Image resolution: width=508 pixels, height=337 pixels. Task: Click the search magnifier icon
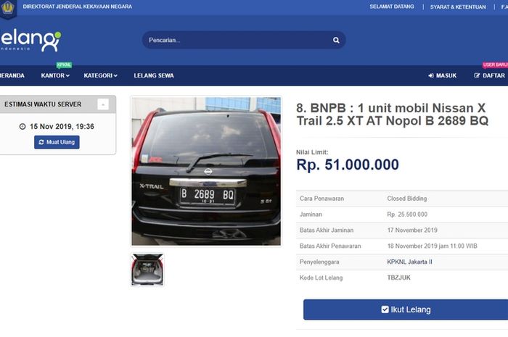point(336,40)
